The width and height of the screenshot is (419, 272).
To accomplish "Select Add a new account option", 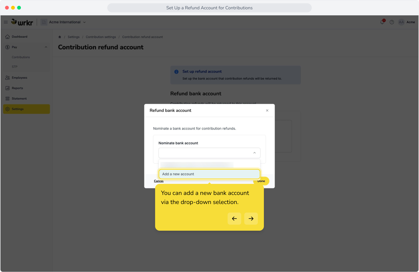I will tap(210, 174).
